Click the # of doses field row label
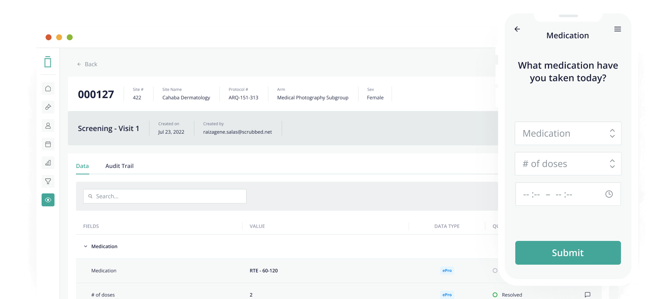 click(x=103, y=295)
